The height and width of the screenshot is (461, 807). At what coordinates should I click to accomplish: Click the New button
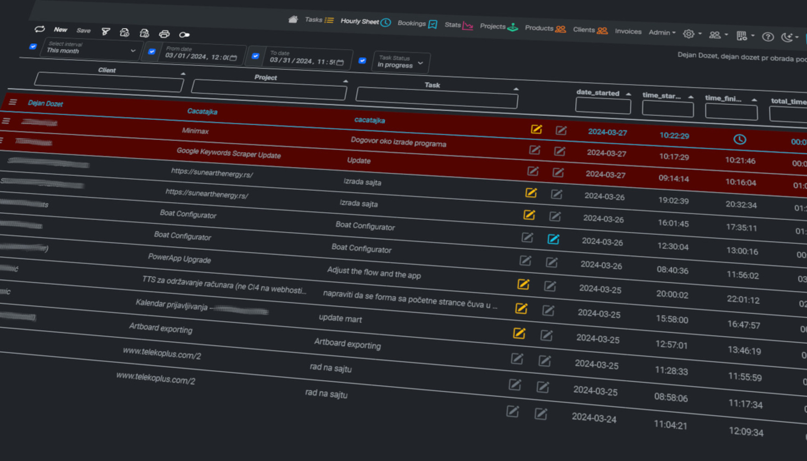[60, 30]
